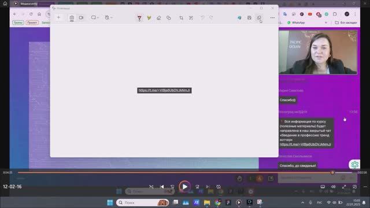The image size is (370, 208).
Task: Open the t.me link in chat message
Action: (x=305, y=144)
